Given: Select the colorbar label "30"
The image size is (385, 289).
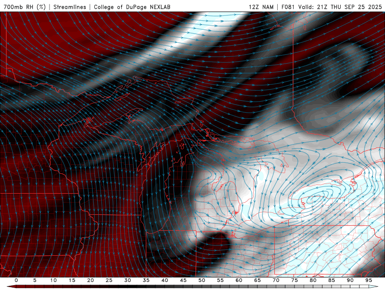Looking at the screenshot, I should (x=128, y=280).
